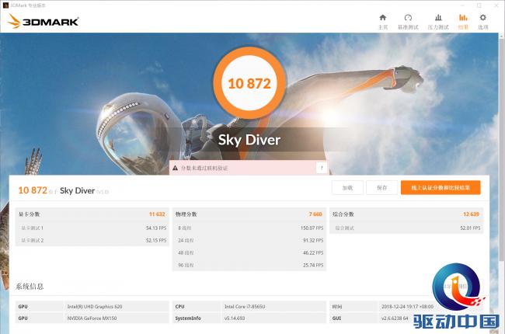Click the Intel UHD Graphics 620 GPU row
This screenshot has width=505, height=334.
point(92,306)
